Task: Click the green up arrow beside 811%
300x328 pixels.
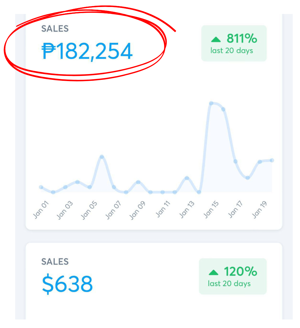Action: 216,39
